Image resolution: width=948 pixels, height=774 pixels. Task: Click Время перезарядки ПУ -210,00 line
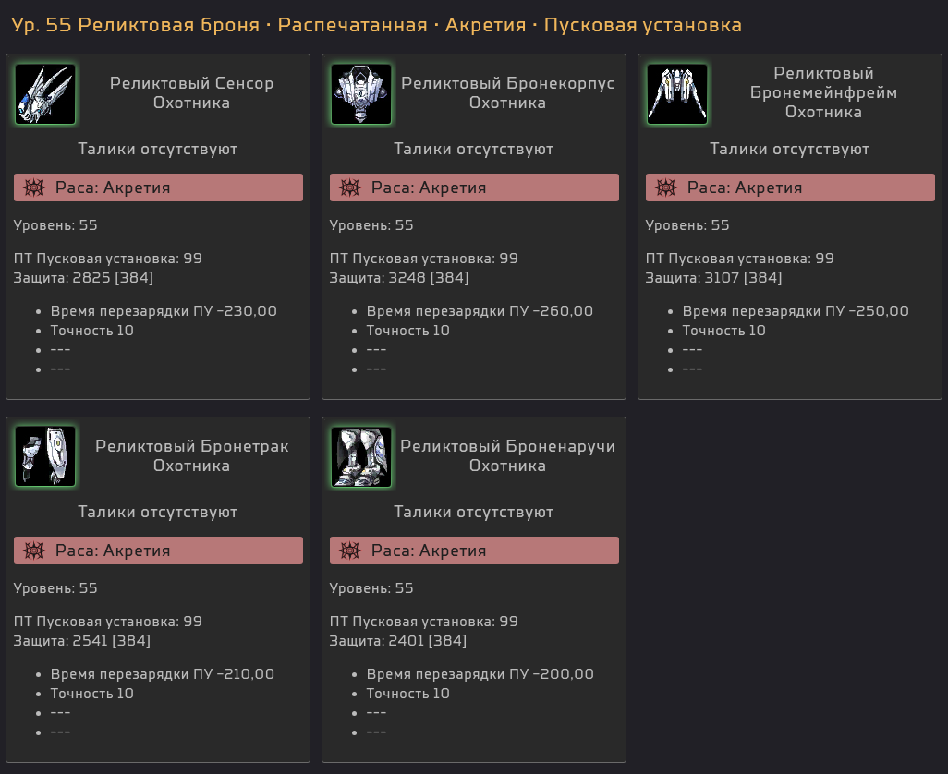pos(162,674)
